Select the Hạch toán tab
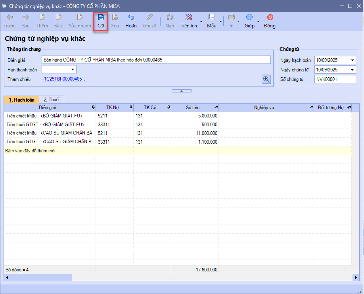This screenshot has width=364, height=294. click(22, 100)
